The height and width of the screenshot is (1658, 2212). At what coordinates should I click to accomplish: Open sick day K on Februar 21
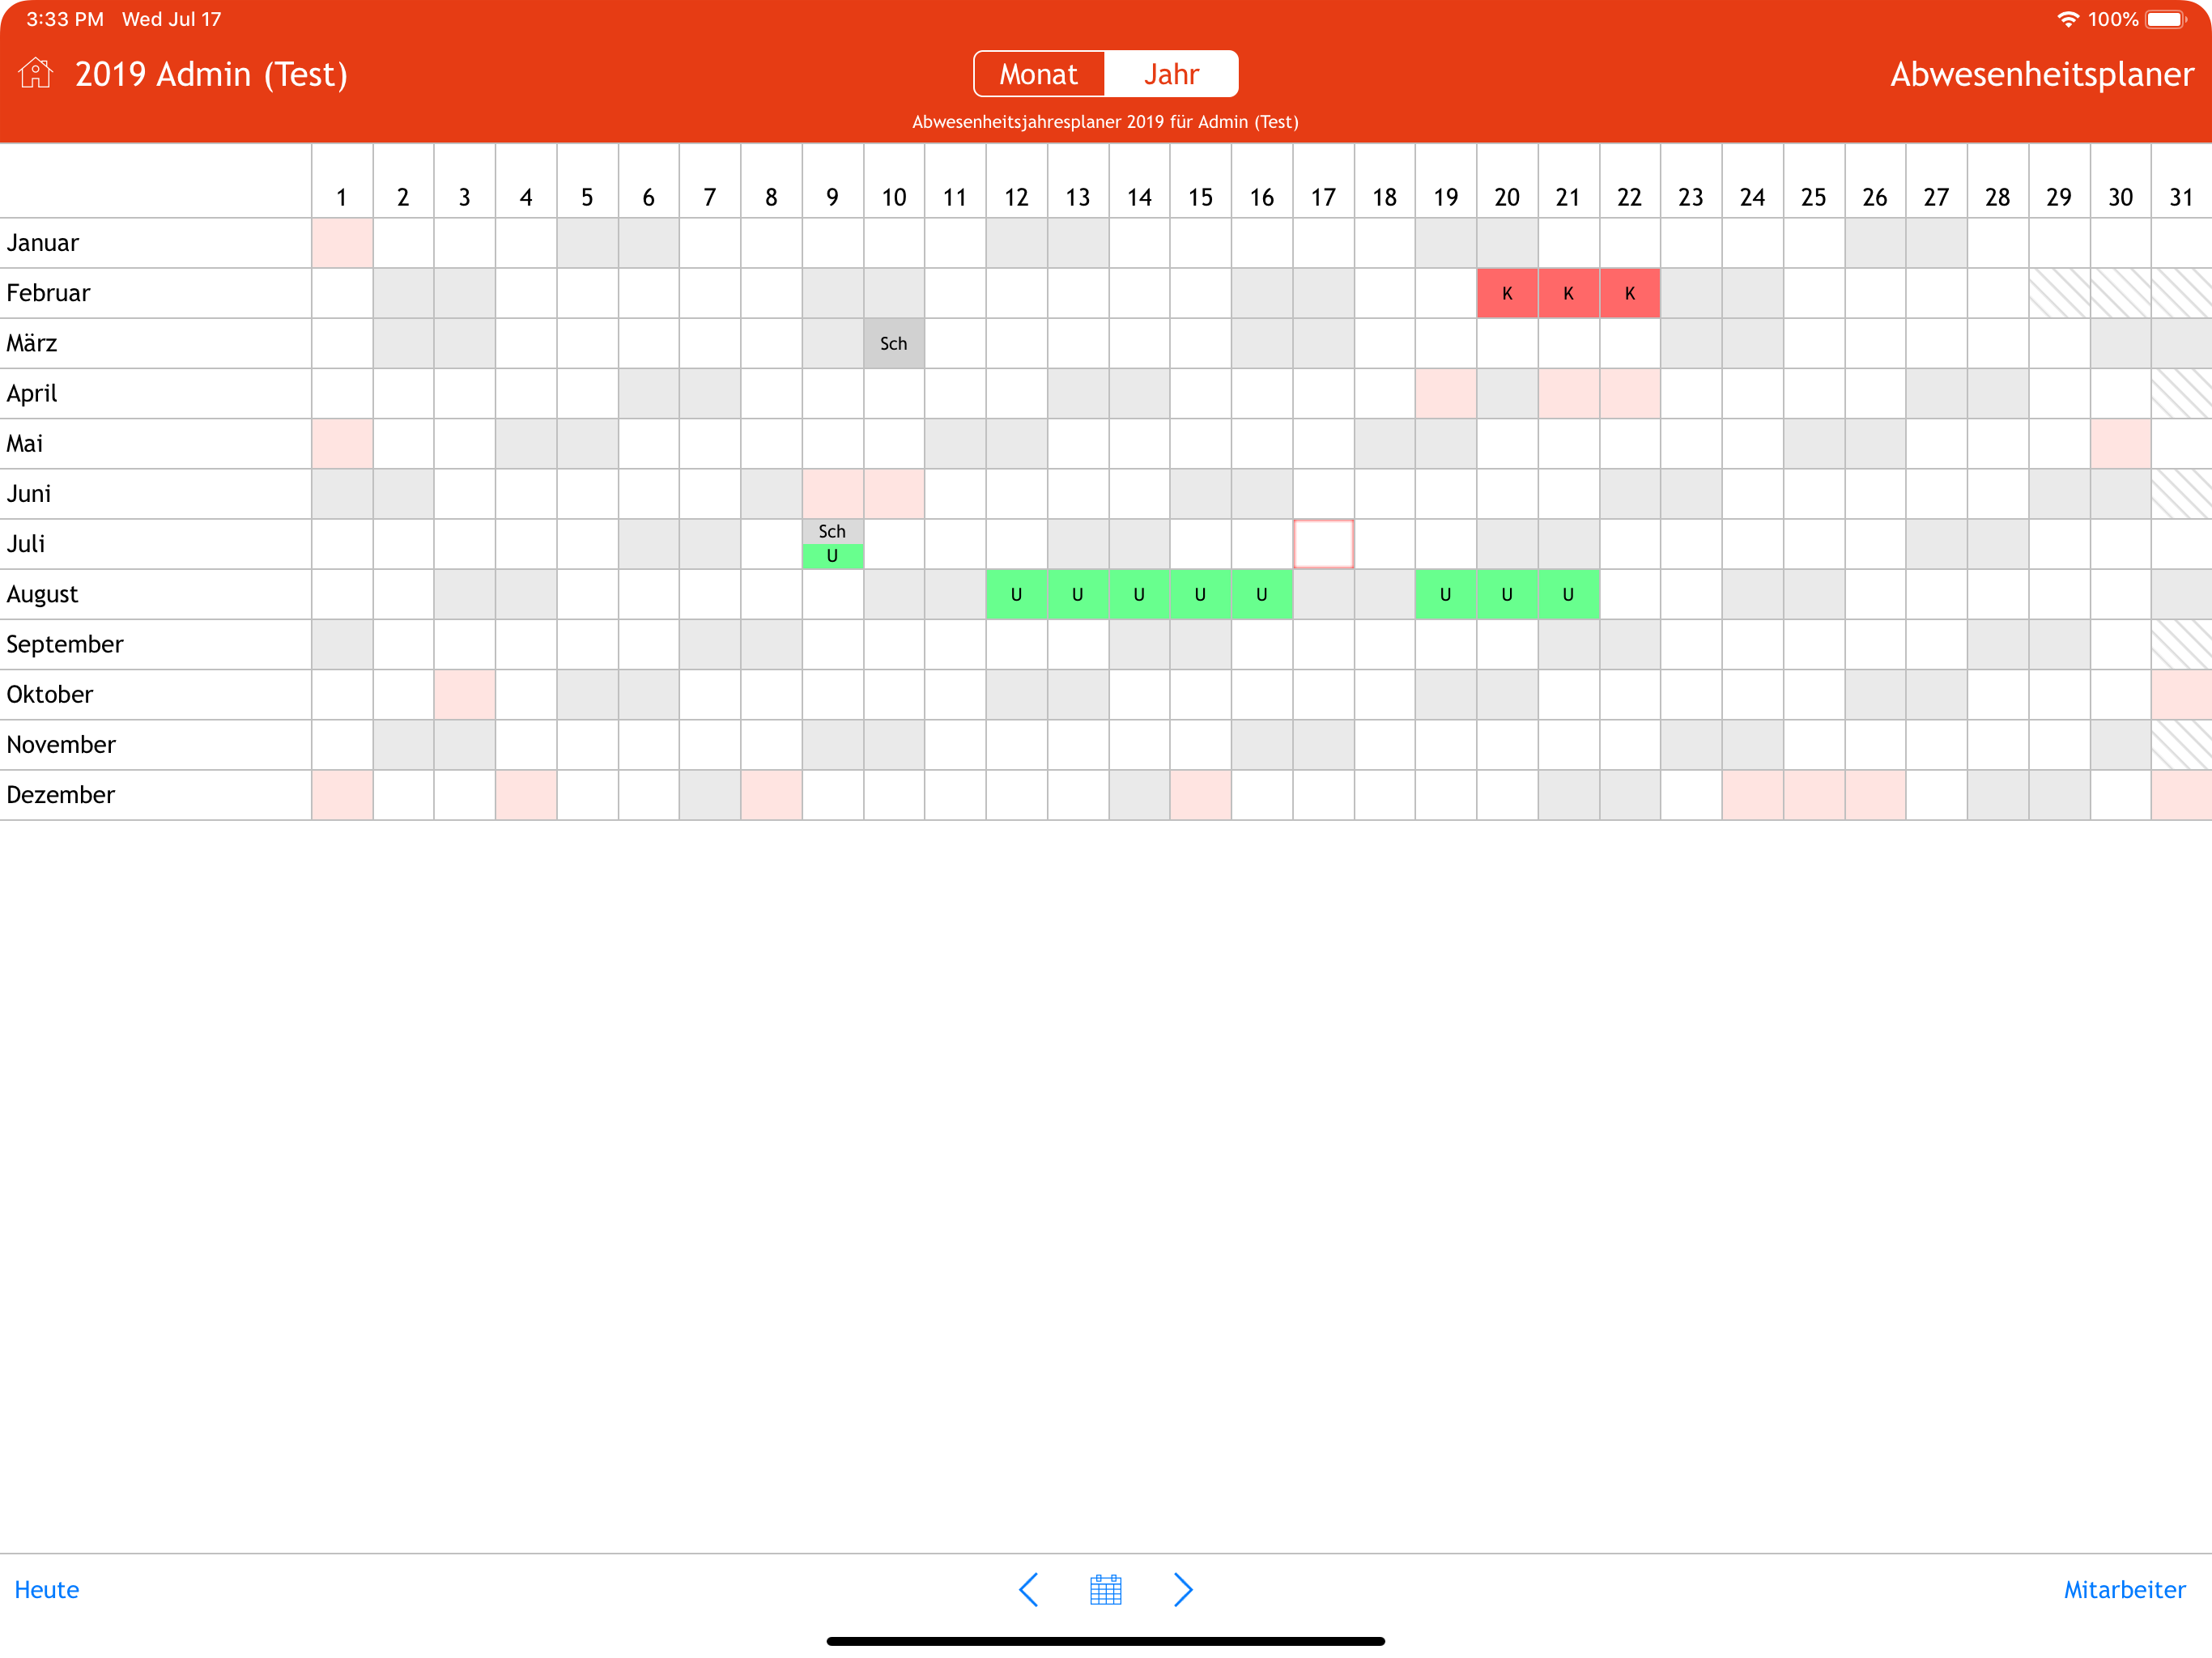pyautogui.click(x=1568, y=293)
